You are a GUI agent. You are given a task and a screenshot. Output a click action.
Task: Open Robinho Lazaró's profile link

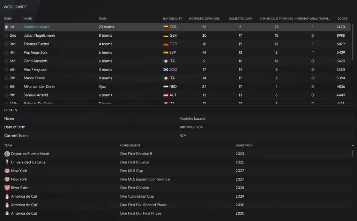click(x=37, y=27)
